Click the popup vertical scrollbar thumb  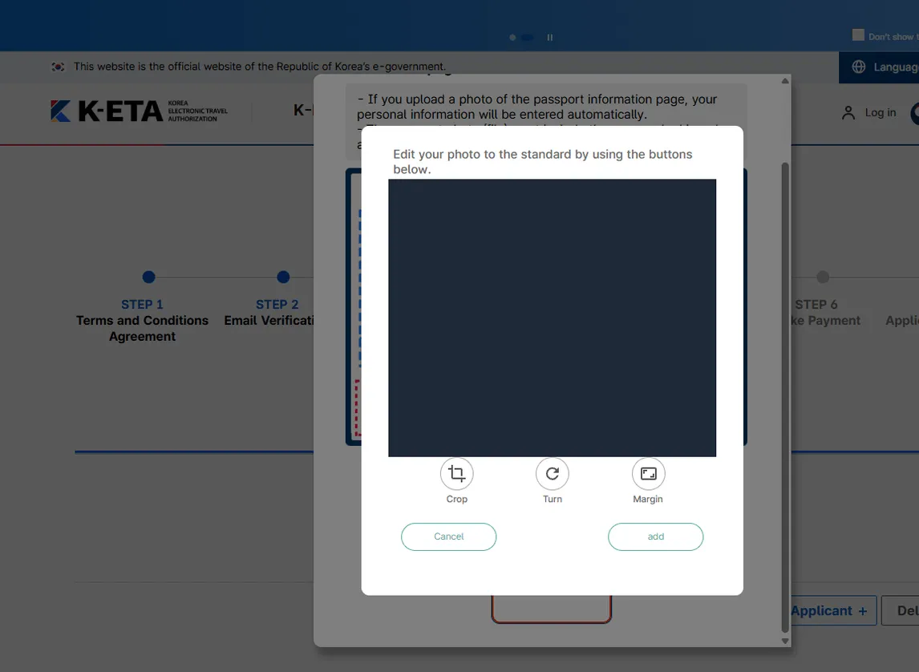click(785, 398)
